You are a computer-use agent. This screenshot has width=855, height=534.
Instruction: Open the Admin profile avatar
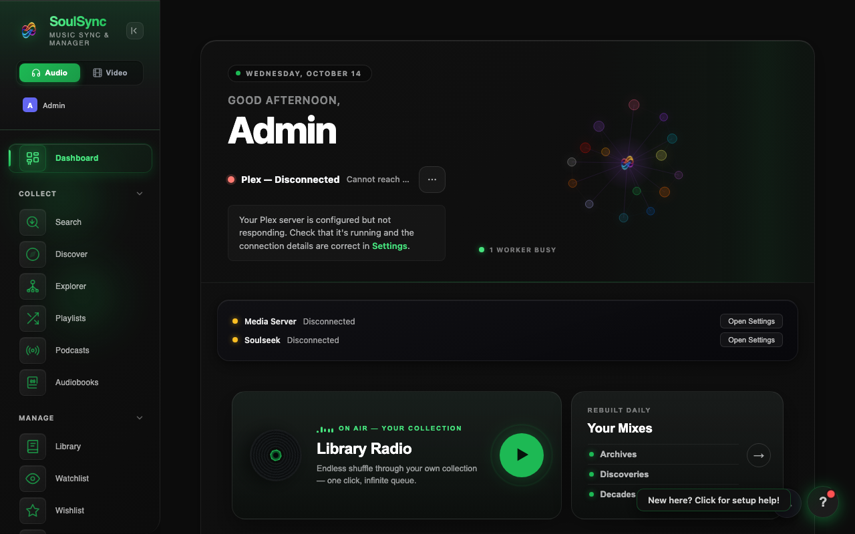click(30, 105)
